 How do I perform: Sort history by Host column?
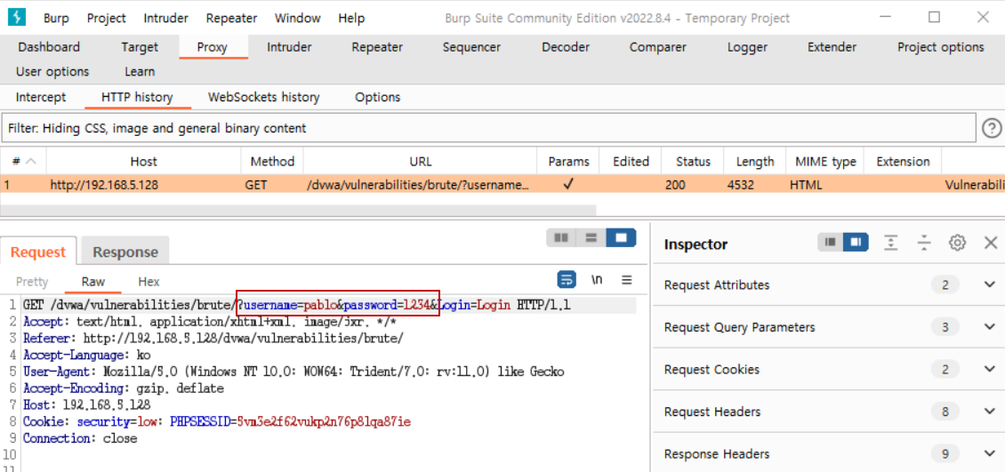[143, 162]
